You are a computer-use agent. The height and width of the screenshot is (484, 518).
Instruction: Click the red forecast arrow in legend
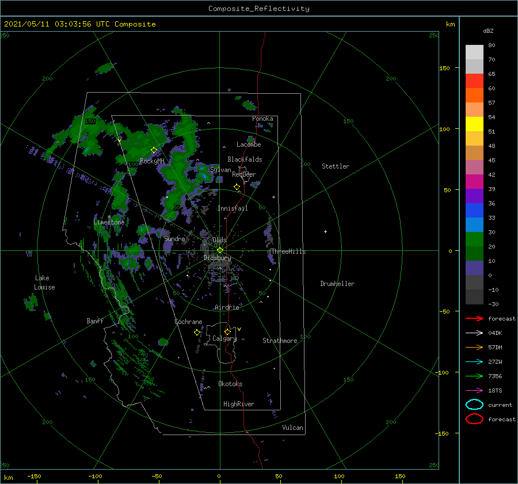tap(474, 318)
